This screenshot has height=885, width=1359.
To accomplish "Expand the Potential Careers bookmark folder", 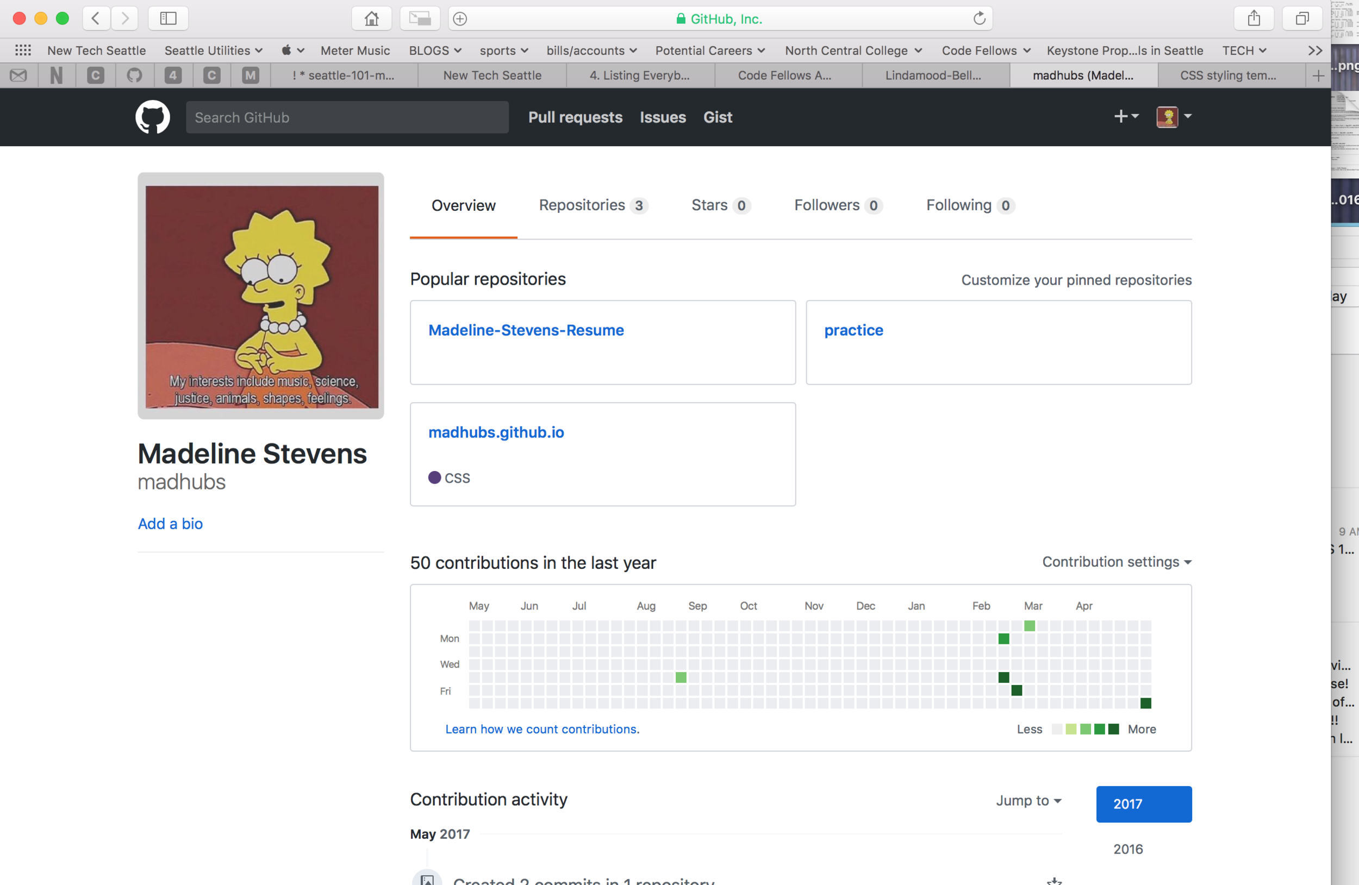I will pos(710,50).
